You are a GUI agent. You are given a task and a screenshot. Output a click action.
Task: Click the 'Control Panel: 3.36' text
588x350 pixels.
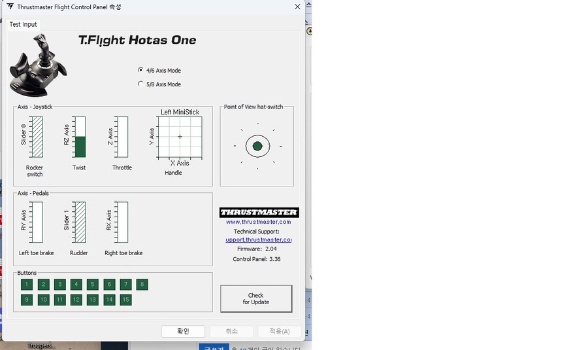257,259
